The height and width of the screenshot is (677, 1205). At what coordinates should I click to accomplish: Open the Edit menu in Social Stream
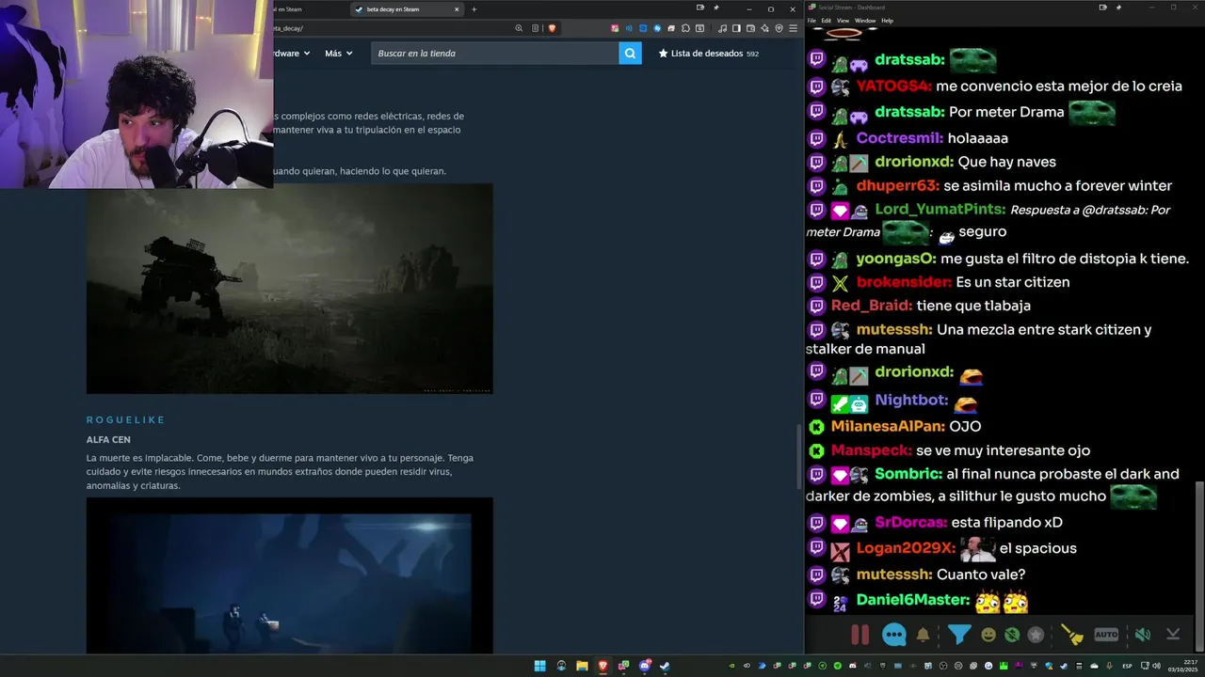826,20
